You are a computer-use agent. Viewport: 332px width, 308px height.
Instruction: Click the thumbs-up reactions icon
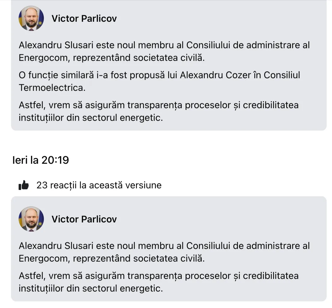click(x=24, y=186)
